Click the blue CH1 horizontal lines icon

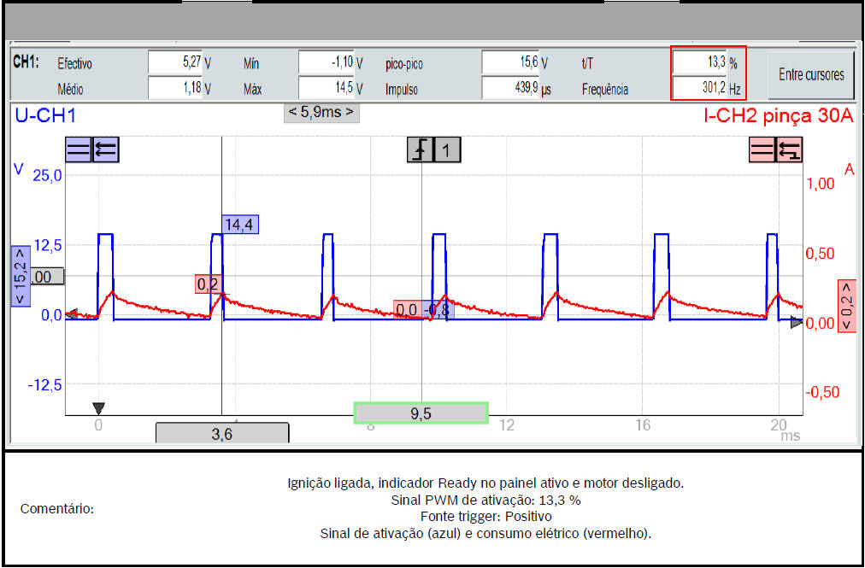(x=79, y=150)
